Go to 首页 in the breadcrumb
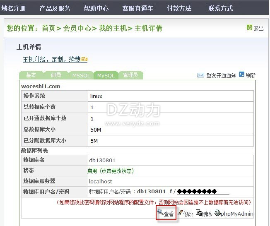The height and width of the screenshot is (226, 270). (48, 28)
